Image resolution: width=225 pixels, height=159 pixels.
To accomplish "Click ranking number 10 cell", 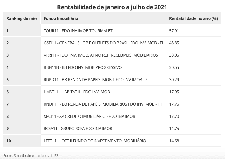I will click(x=9, y=141).
